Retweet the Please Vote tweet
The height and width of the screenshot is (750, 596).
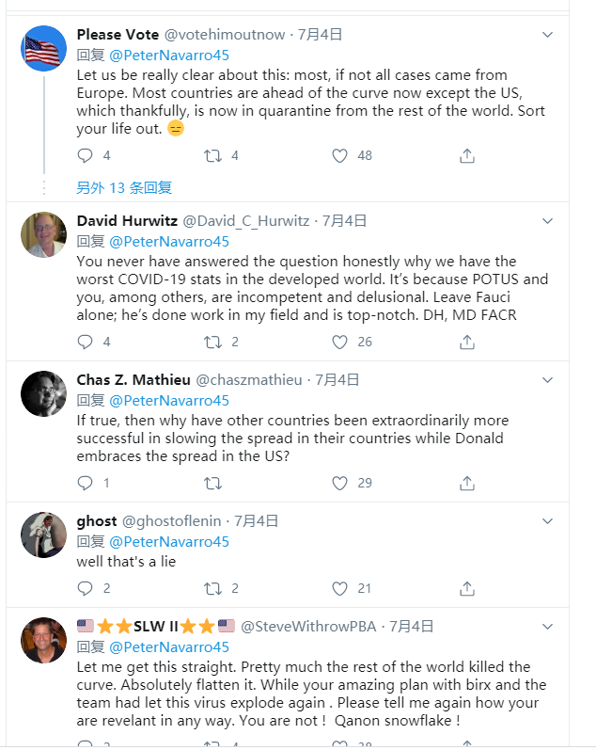pos(213,155)
